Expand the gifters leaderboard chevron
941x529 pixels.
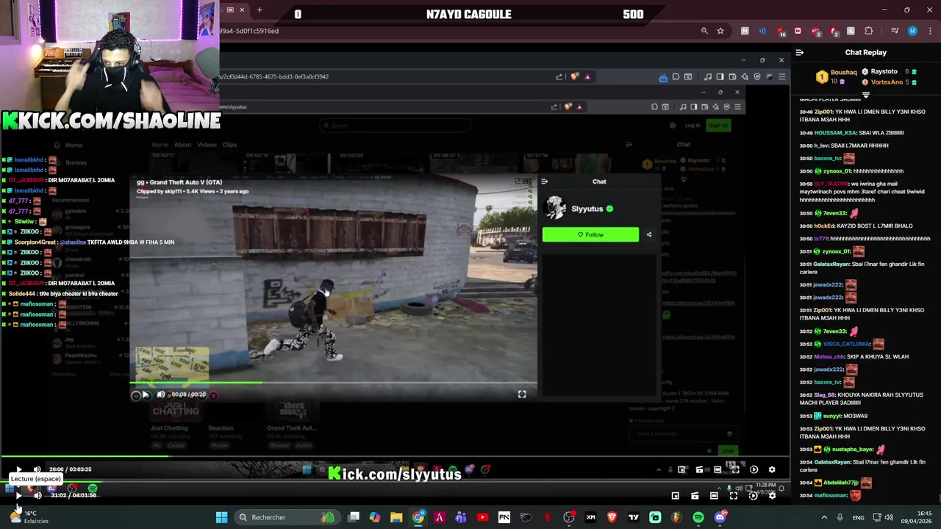pos(865,95)
